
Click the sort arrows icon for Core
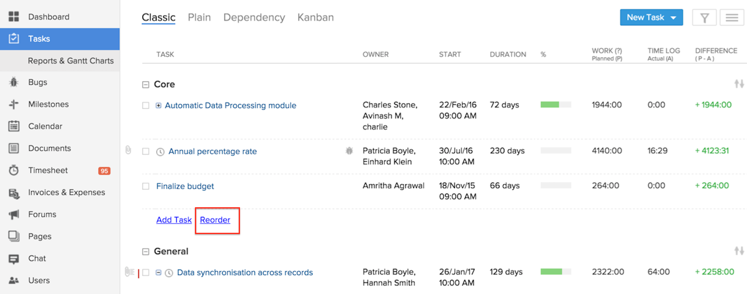pos(739,84)
